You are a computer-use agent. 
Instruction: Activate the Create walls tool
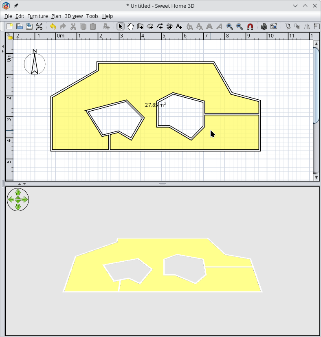[140, 26]
